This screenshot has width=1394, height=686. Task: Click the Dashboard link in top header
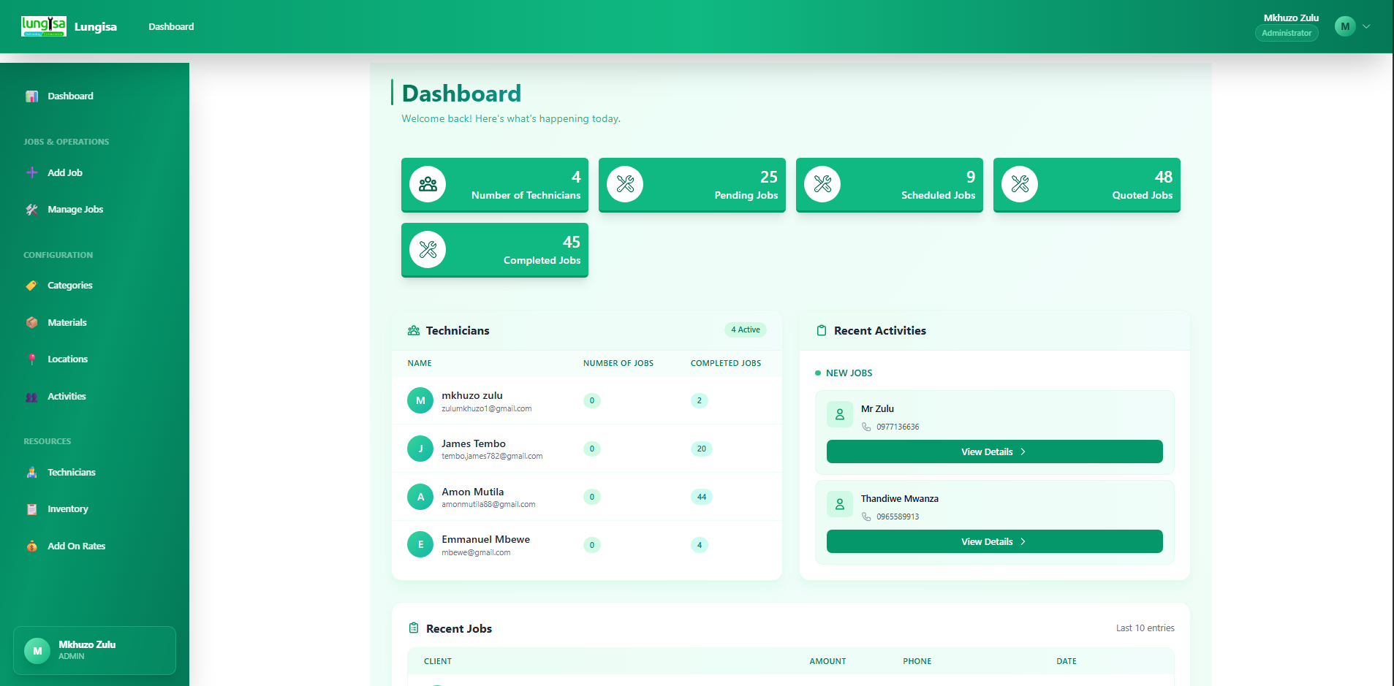point(171,27)
